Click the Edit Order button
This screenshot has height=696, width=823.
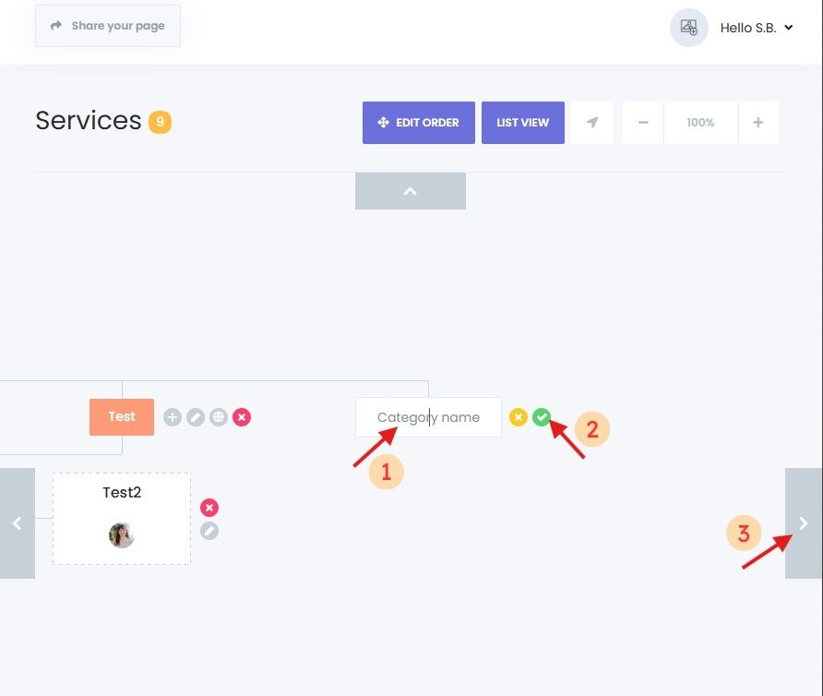(419, 123)
